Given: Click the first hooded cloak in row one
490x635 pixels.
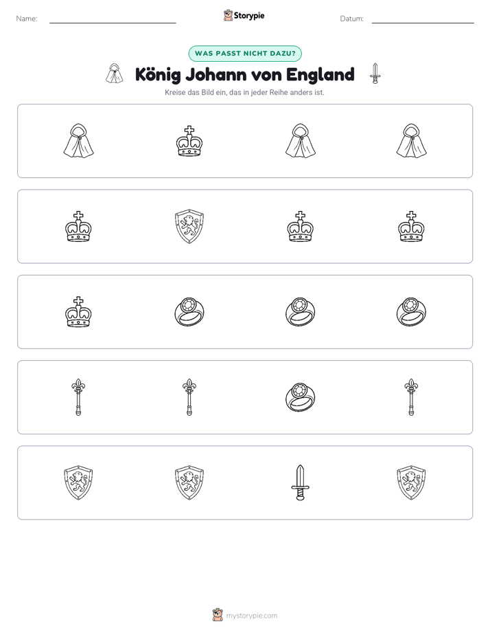Looking at the screenshot, I should tap(78, 141).
